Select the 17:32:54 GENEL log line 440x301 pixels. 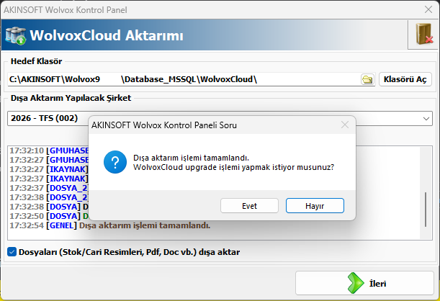(109, 225)
